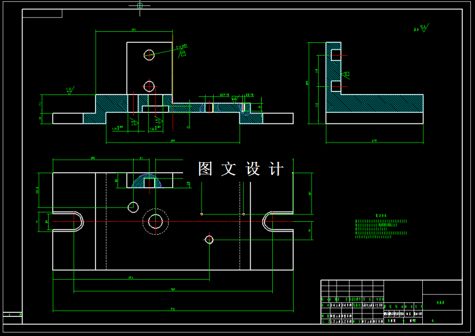Pick the left roughness symbol beneath front view

134,122
